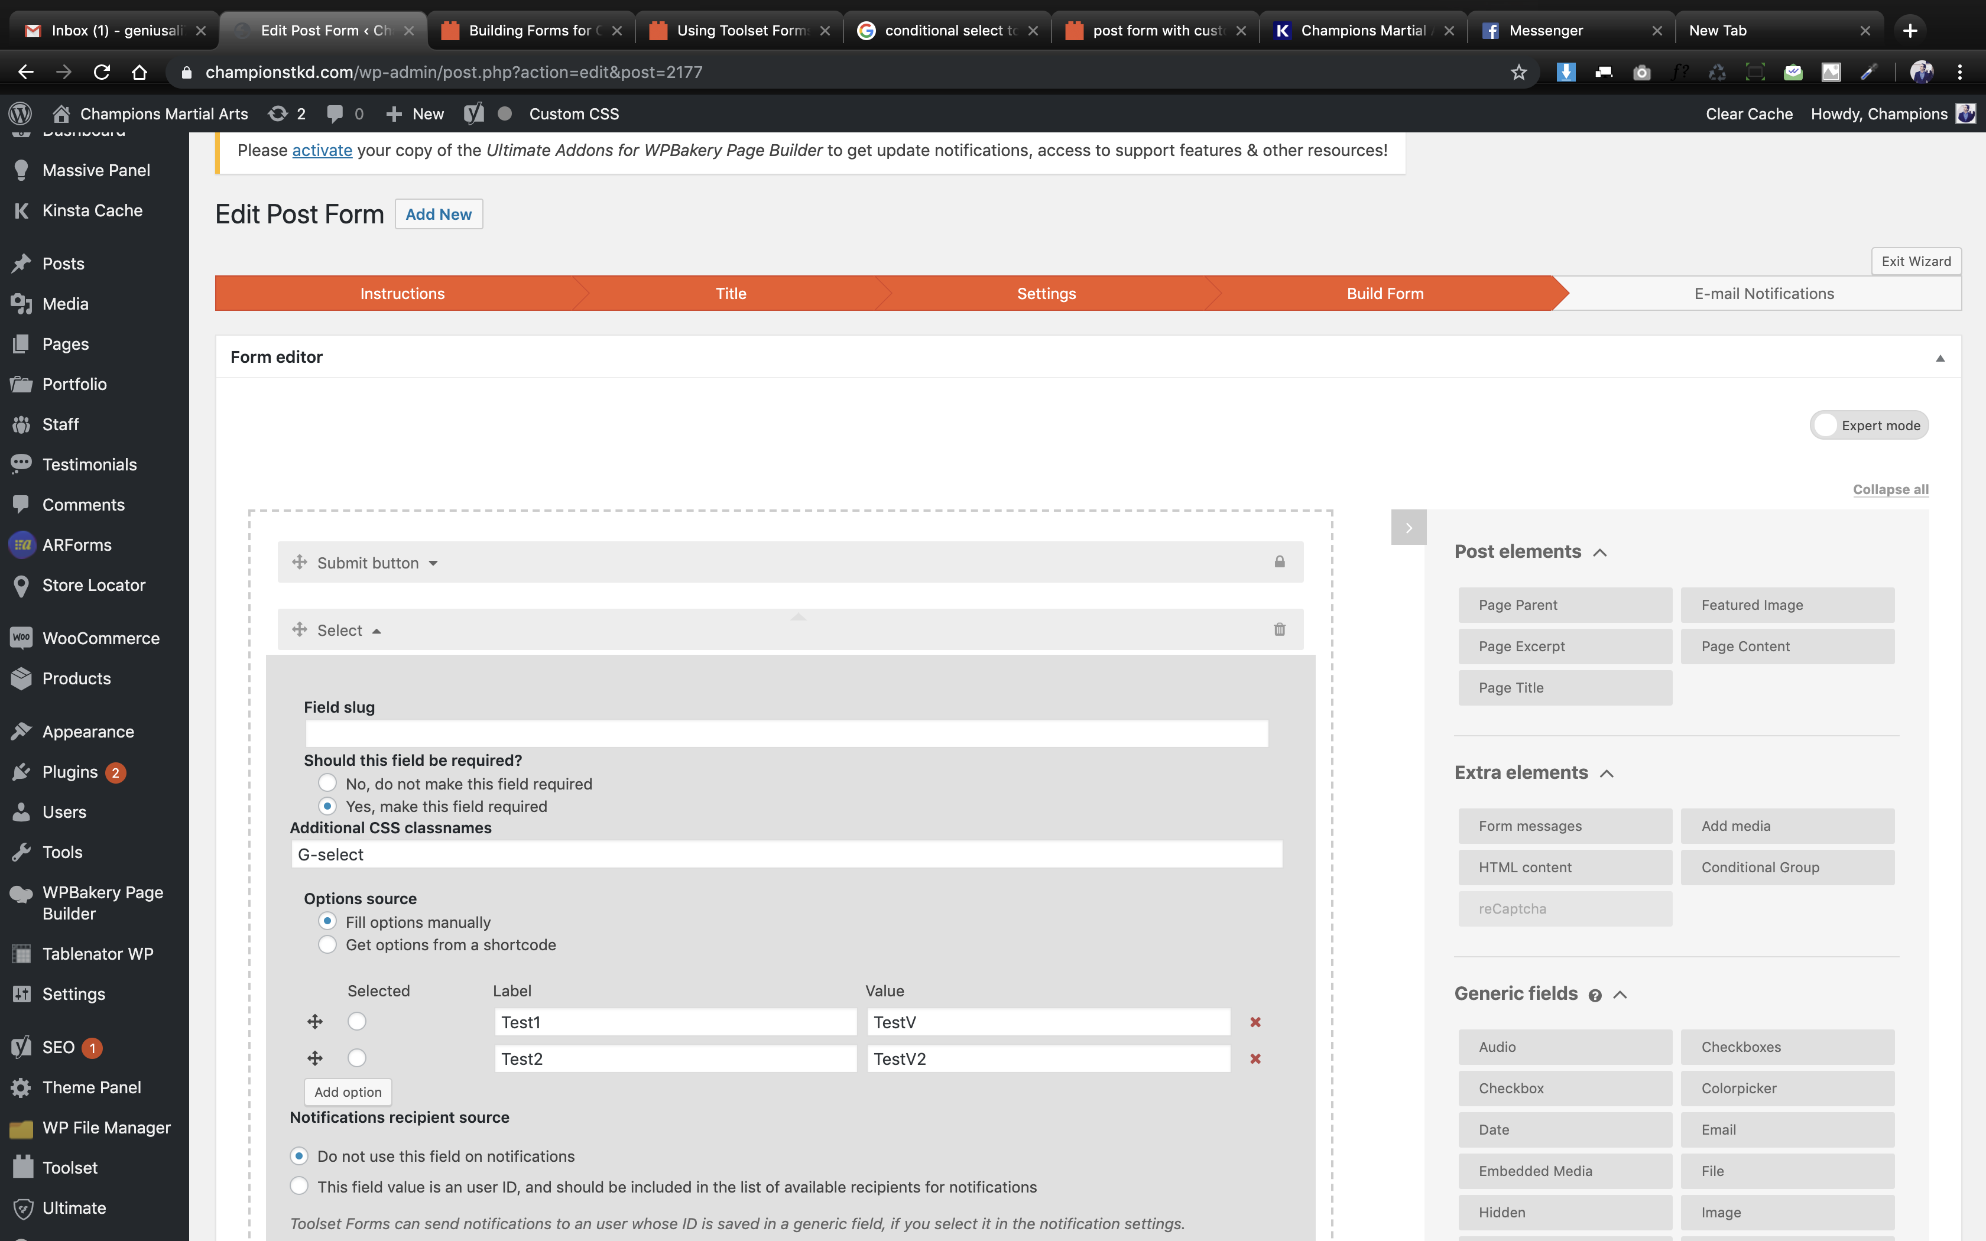Click the Test1 label field

676,1022
